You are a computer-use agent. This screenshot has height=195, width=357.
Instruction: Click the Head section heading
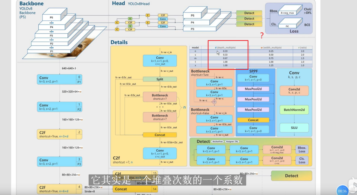click(118, 3)
